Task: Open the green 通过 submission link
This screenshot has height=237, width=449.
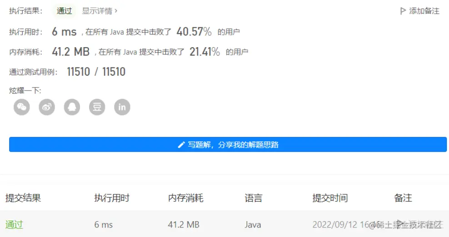Action: (x=14, y=225)
